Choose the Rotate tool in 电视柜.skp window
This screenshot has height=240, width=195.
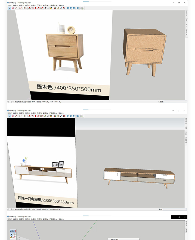tap(38, 116)
